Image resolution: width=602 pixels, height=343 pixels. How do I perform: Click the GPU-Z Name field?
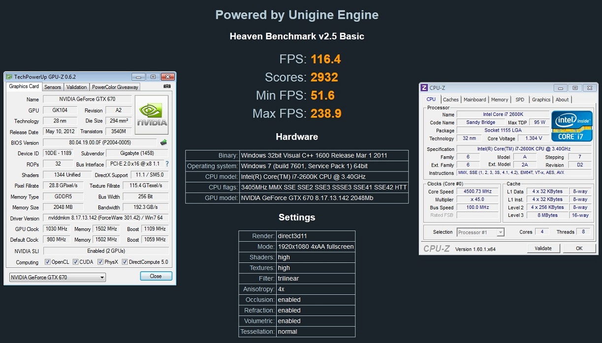point(87,99)
